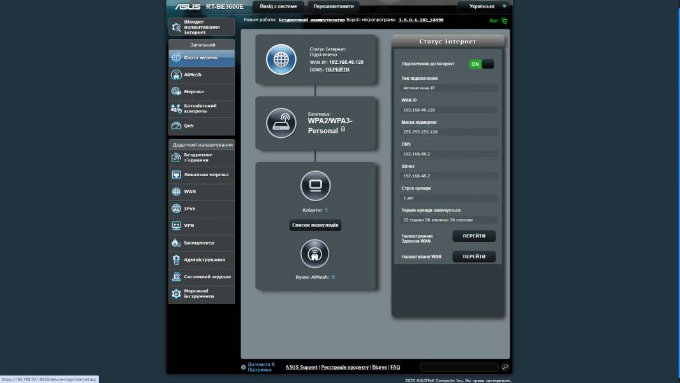Open the Бездротовий маршрутизатор mode link

(x=311, y=20)
